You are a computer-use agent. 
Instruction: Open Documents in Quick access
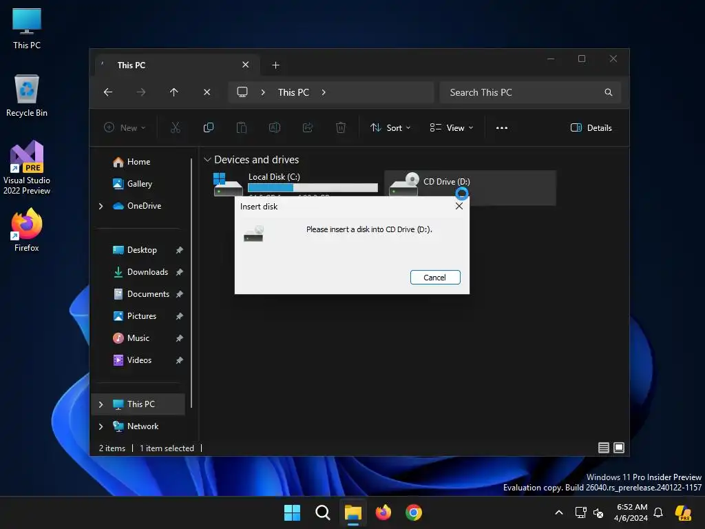tap(148, 293)
